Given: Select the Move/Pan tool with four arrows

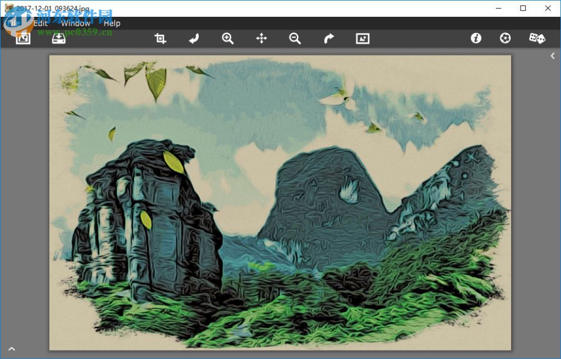Looking at the screenshot, I should pos(261,38).
